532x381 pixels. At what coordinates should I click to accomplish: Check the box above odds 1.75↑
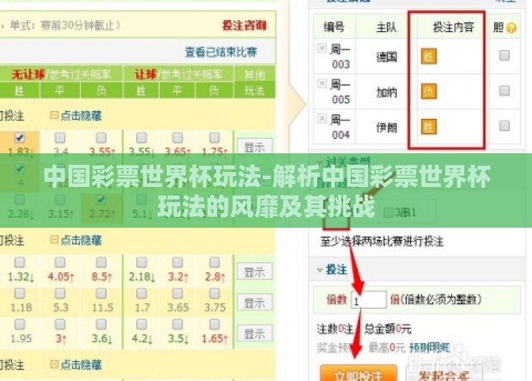click(214, 138)
